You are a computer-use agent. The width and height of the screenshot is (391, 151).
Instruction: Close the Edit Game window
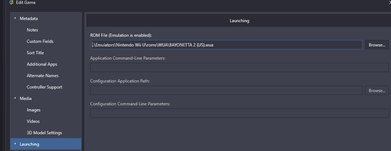(x=390, y=2)
